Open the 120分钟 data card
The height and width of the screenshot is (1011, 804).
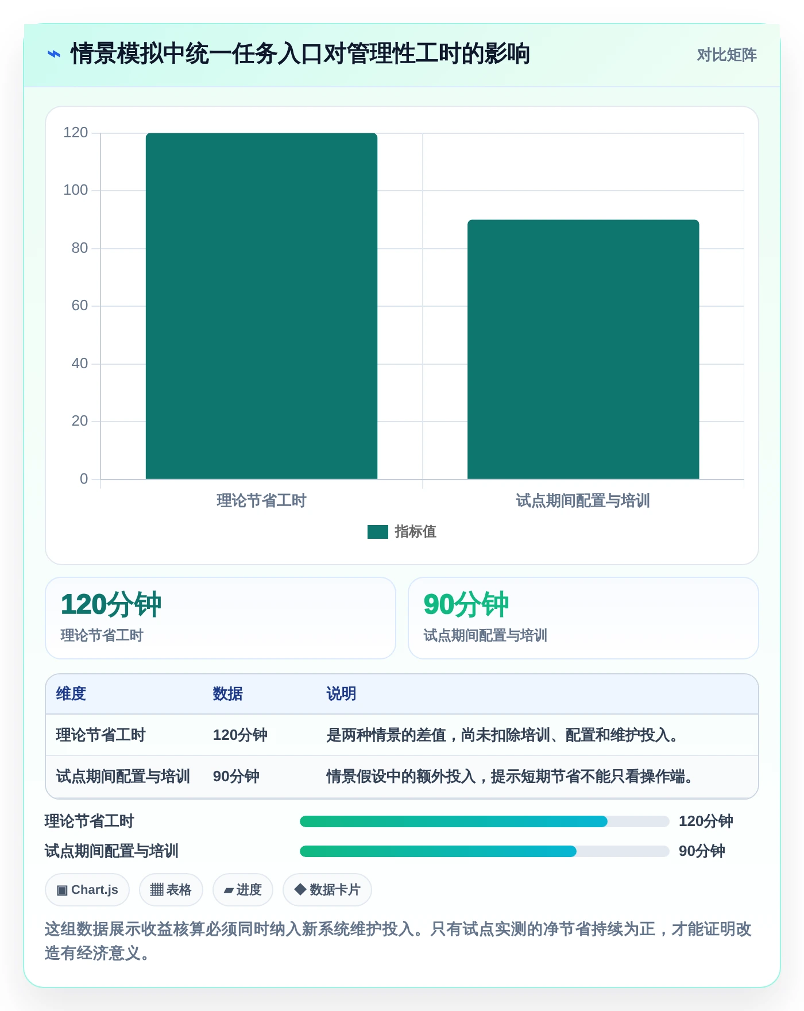[221, 618]
